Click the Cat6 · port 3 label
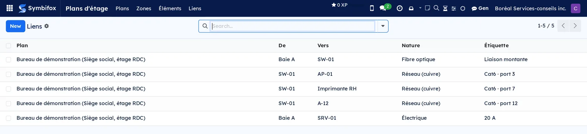The height and width of the screenshot is (134, 587). click(499, 74)
